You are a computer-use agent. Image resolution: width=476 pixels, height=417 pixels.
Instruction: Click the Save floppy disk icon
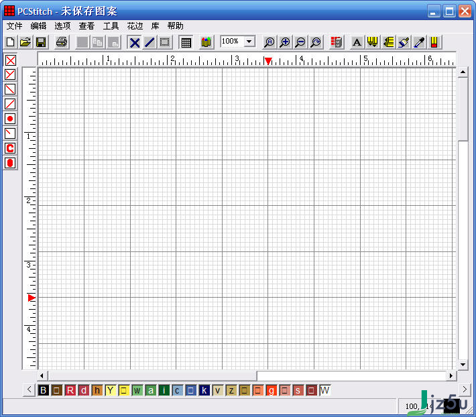[x=41, y=42]
